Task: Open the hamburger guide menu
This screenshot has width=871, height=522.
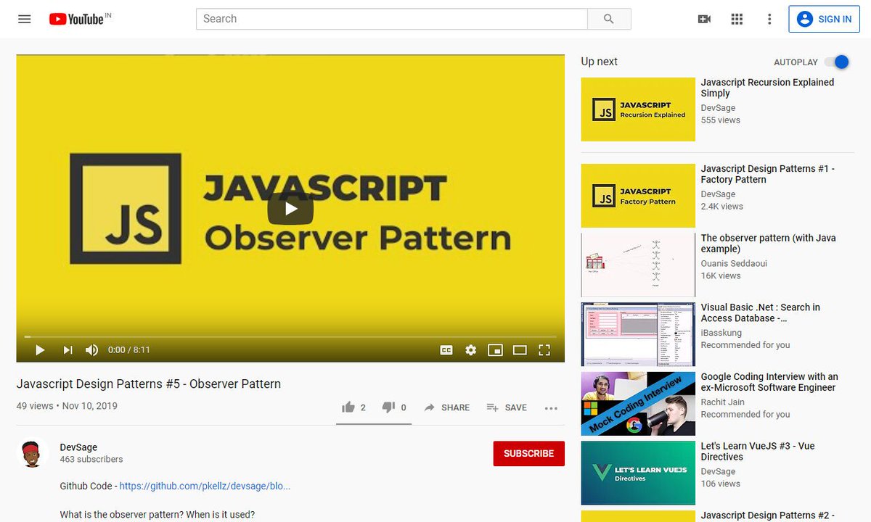Action: point(25,19)
